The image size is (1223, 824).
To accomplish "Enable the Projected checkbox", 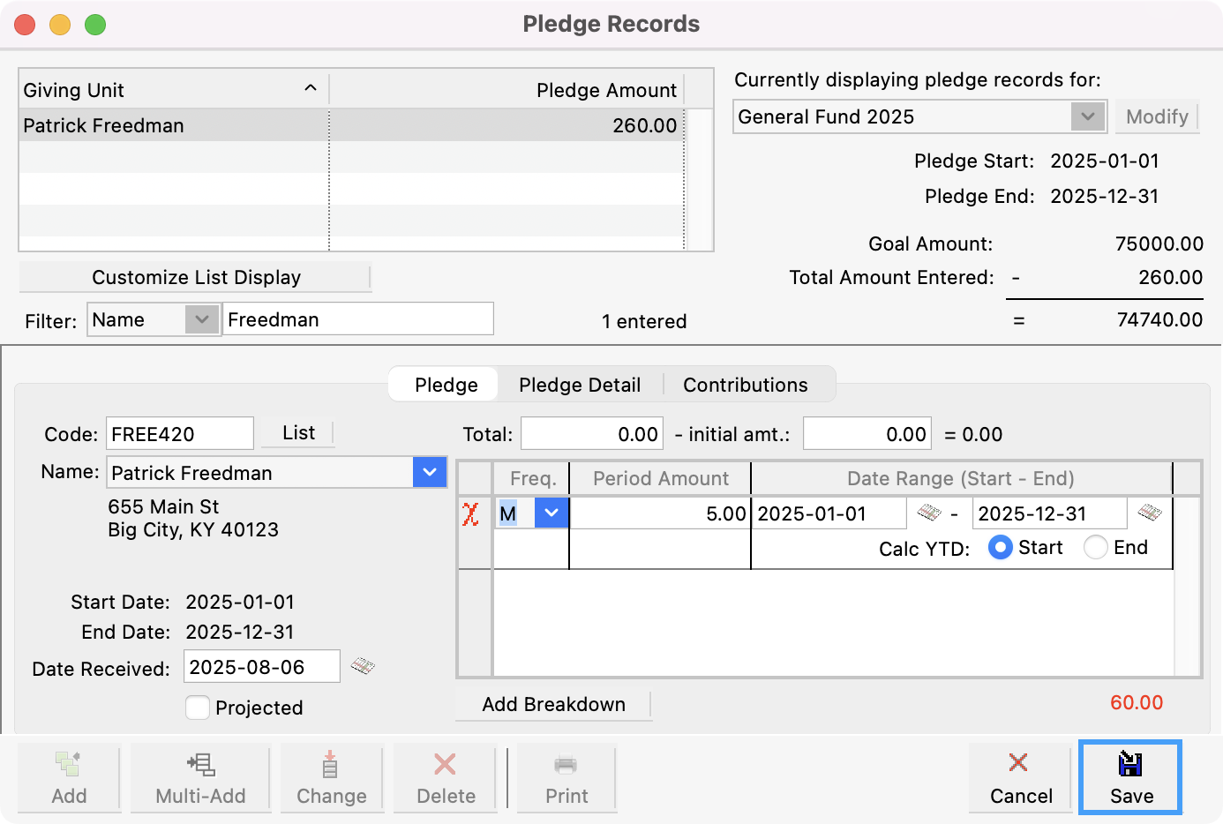I will (x=198, y=708).
